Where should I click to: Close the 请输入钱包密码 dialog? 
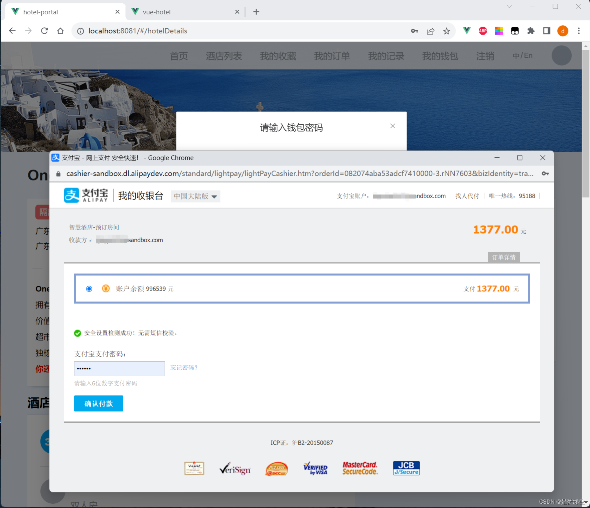coord(393,126)
